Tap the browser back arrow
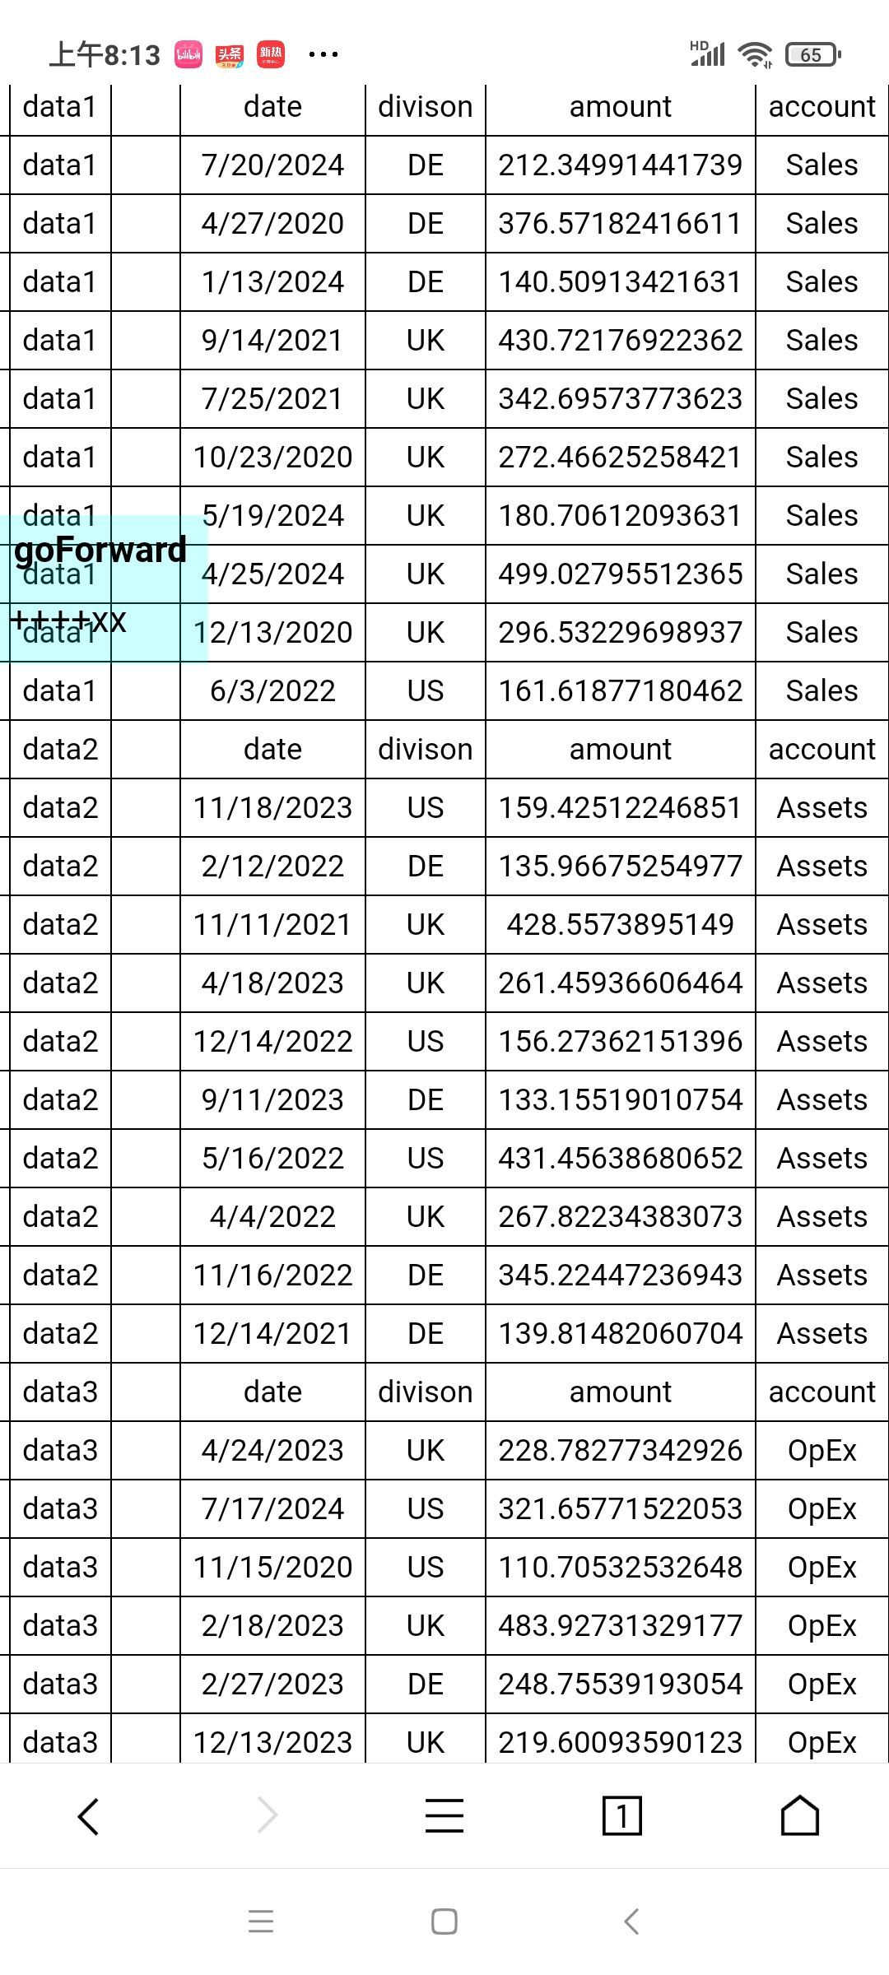Image resolution: width=889 pixels, height=1975 pixels. tap(88, 1815)
